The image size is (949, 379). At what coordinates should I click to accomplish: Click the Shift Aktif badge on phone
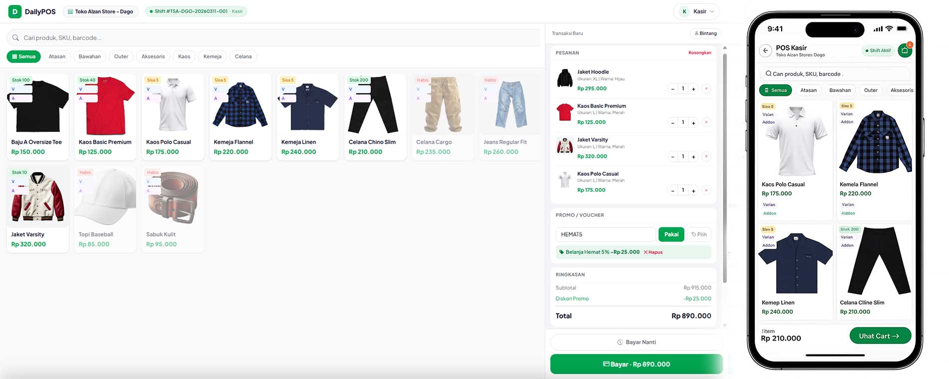click(x=878, y=50)
